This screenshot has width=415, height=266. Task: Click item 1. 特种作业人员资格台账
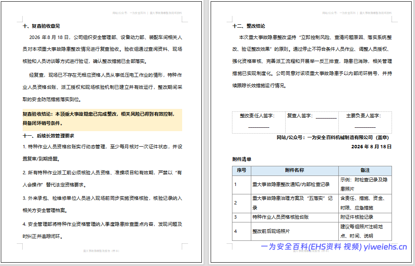(x=103, y=153)
